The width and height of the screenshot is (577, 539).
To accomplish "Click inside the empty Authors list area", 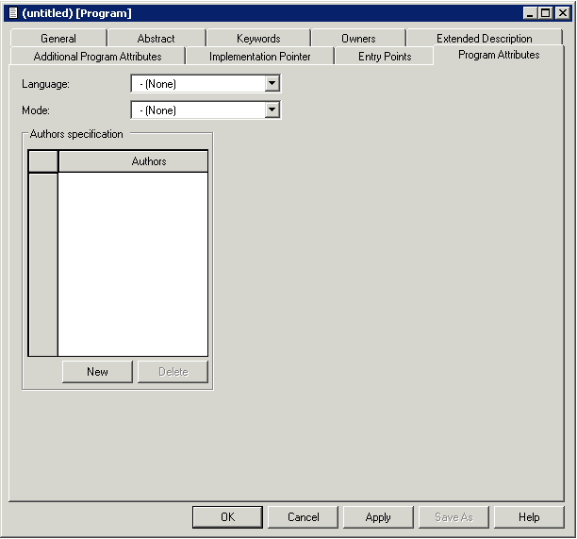I will click(133, 262).
